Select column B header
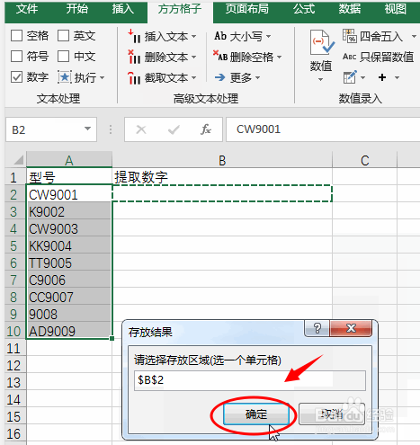This screenshot has height=445, width=420. coord(222,160)
